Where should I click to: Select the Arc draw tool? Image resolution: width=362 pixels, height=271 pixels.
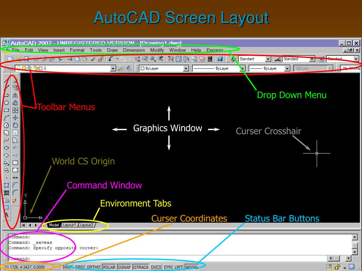6,118
